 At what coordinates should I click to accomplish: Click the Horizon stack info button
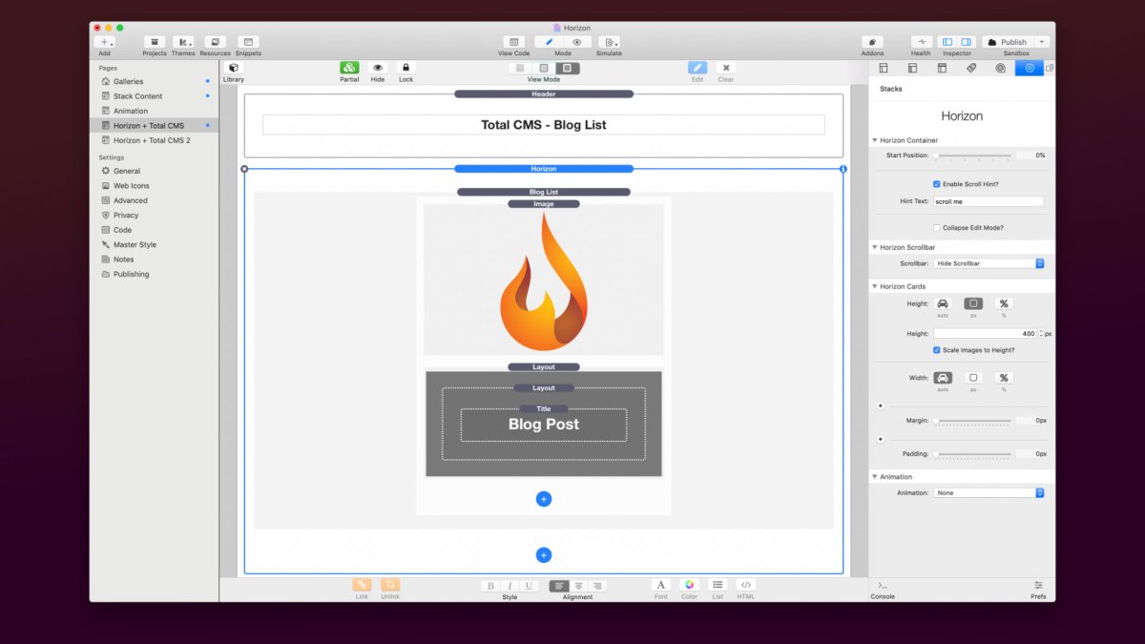tap(843, 169)
